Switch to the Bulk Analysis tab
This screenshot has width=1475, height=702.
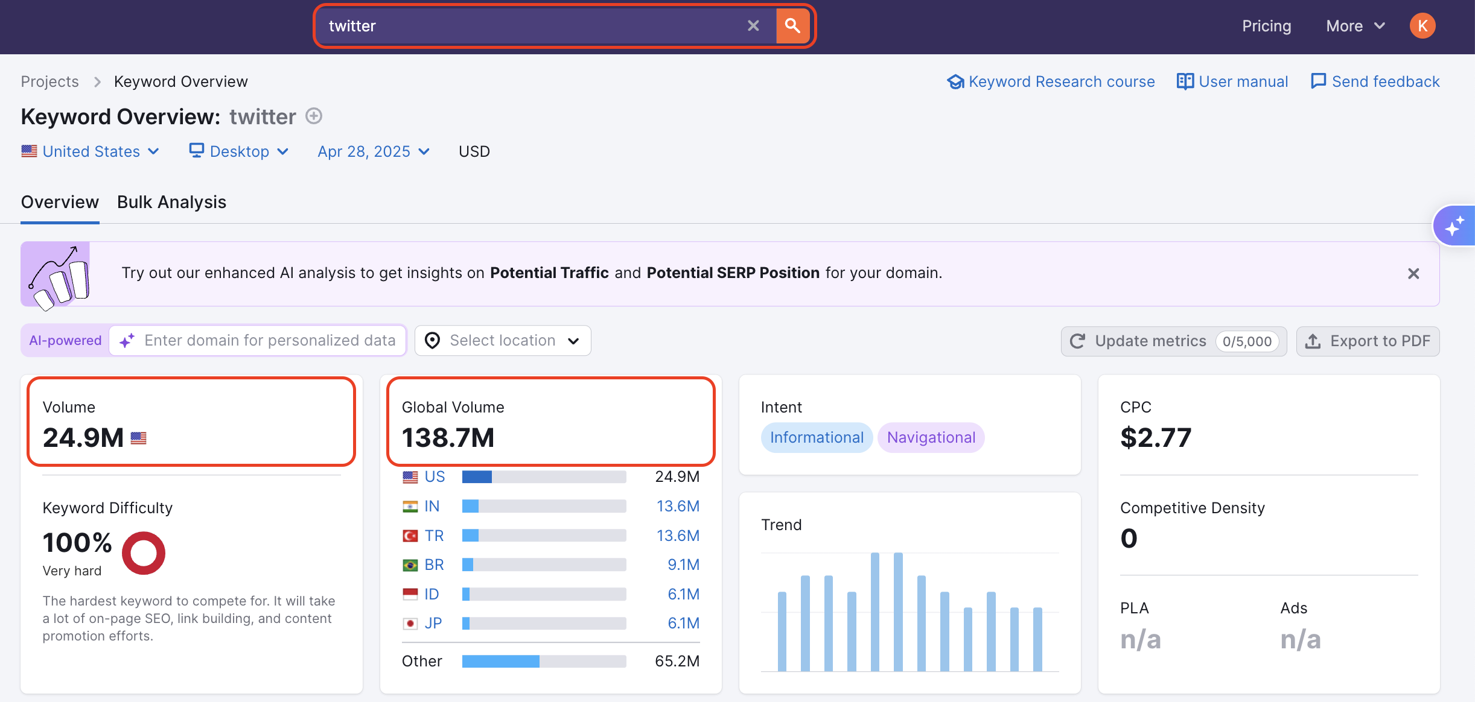[171, 202]
